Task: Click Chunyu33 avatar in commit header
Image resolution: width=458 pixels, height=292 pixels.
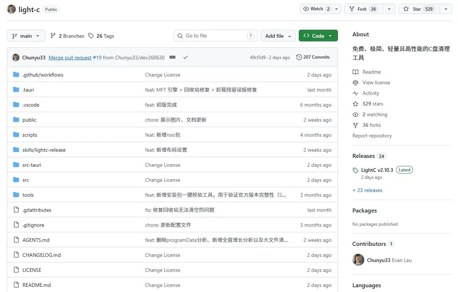Action: coord(16,57)
